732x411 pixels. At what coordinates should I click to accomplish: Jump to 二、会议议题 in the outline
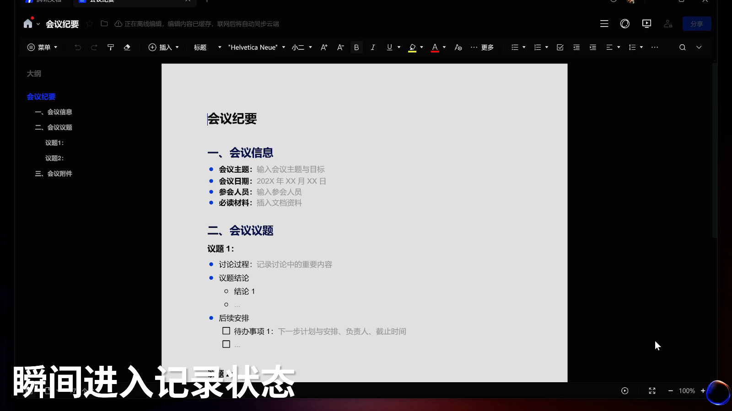(x=54, y=127)
